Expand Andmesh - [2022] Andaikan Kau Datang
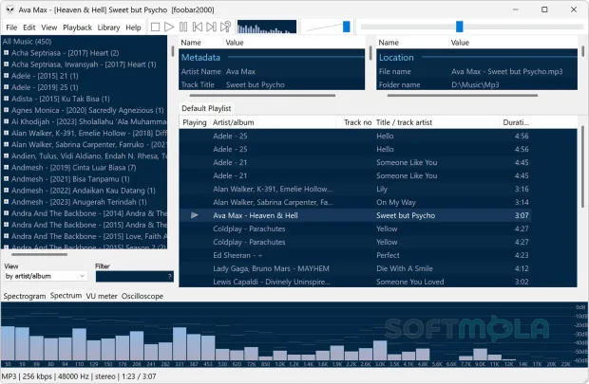 pyautogui.click(x=6, y=191)
